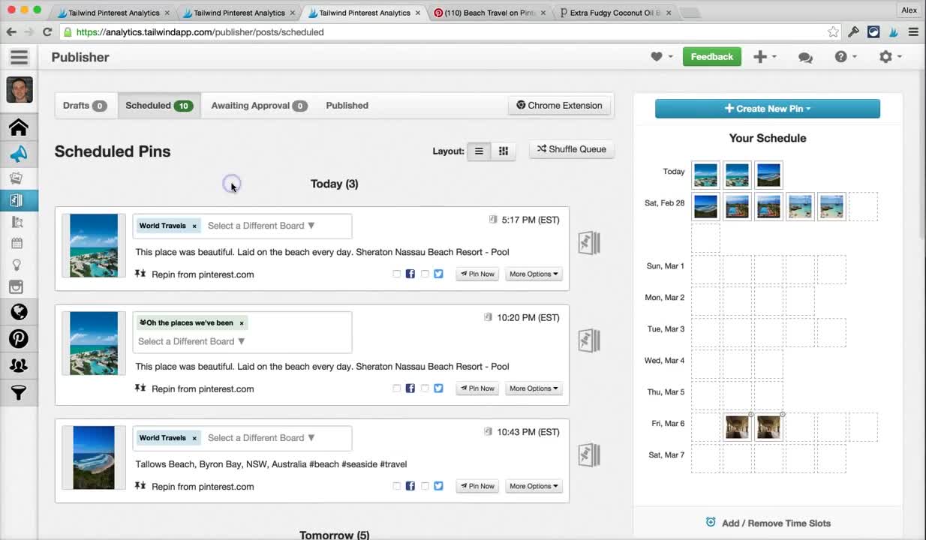The image size is (926, 540).
Task: Open the chat bubbles icon in header
Action: (x=805, y=57)
